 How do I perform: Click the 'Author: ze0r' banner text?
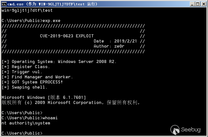(109, 46)
